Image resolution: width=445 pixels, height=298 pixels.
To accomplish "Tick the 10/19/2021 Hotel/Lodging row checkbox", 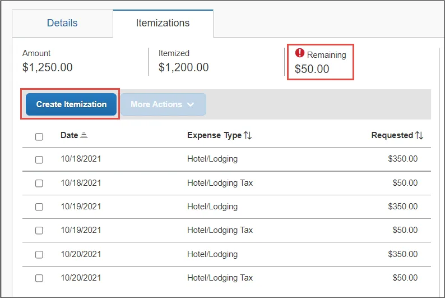I will (x=39, y=207).
